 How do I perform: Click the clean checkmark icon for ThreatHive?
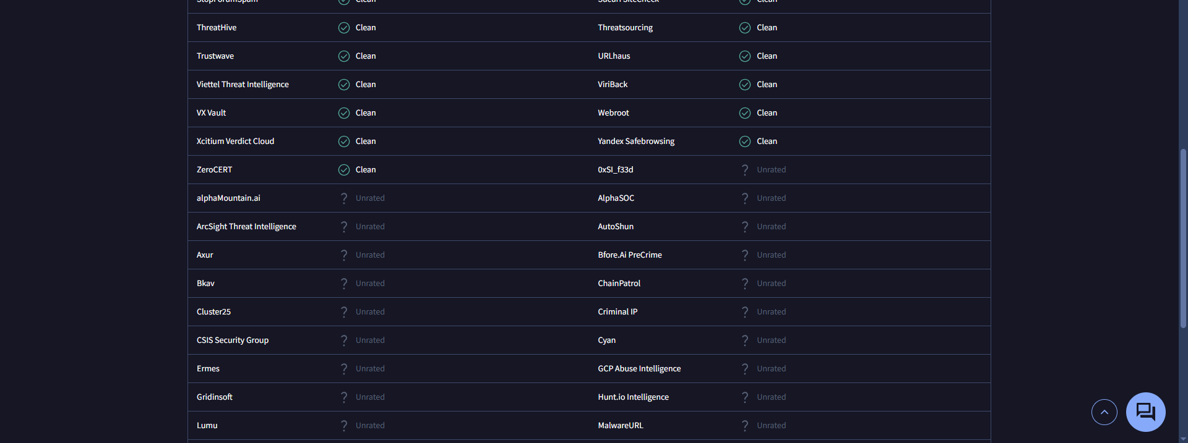pos(344,28)
